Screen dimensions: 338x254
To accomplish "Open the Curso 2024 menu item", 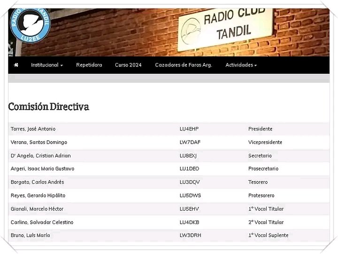I will click(128, 65).
